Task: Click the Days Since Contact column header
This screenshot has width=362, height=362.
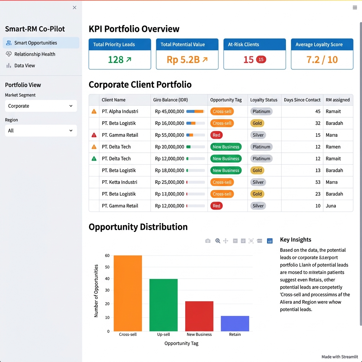Action: [302, 100]
